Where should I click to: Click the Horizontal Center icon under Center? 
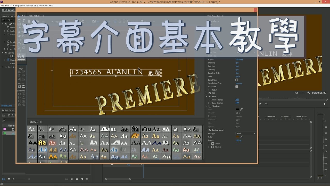pyautogui.click(x=23, y=87)
